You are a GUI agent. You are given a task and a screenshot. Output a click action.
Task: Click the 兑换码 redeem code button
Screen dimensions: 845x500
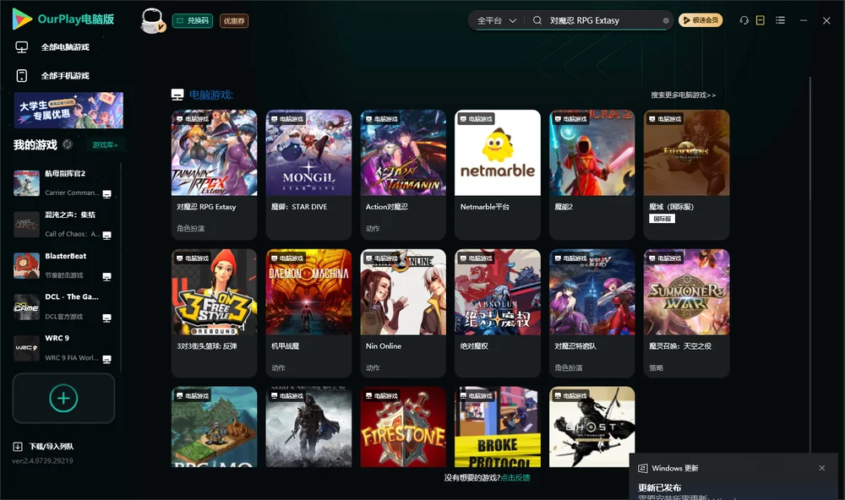pyautogui.click(x=193, y=21)
